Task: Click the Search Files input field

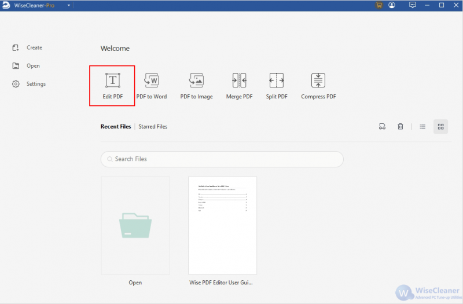Action: [x=222, y=159]
